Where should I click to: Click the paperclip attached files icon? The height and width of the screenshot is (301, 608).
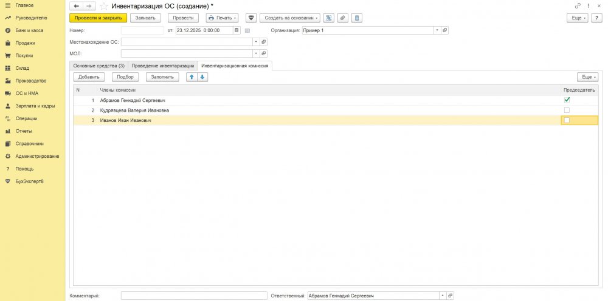pyautogui.click(x=342, y=18)
